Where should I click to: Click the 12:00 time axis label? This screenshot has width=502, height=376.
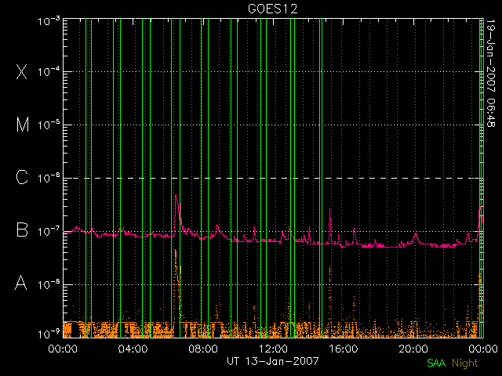[273, 348]
